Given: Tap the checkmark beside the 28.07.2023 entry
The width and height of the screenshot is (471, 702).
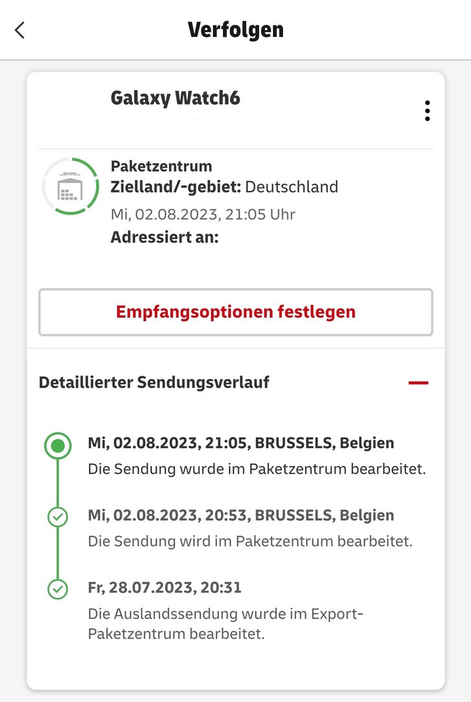Looking at the screenshot, I should tap(58, 590).
